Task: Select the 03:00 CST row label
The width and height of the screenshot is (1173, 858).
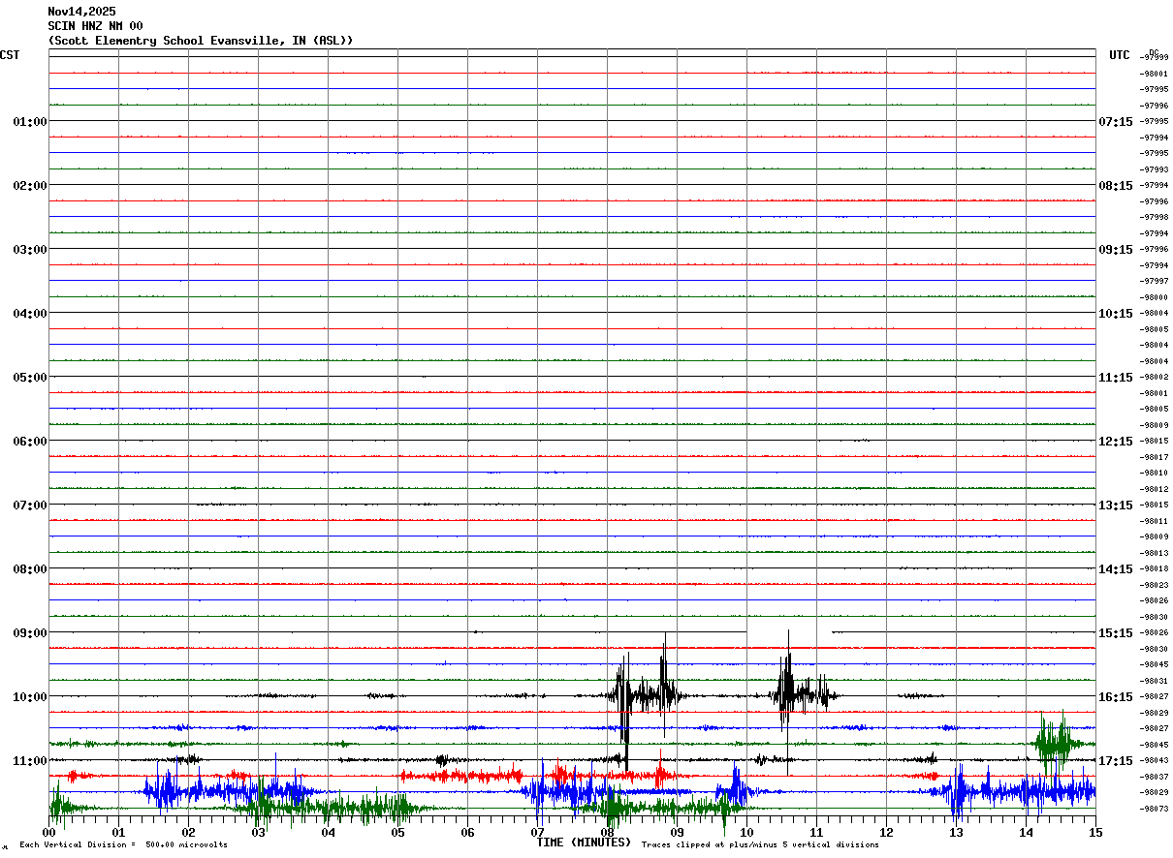Action: click(x=29, y=249)
